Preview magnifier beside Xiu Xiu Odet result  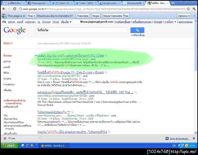[x=106, y=56]
